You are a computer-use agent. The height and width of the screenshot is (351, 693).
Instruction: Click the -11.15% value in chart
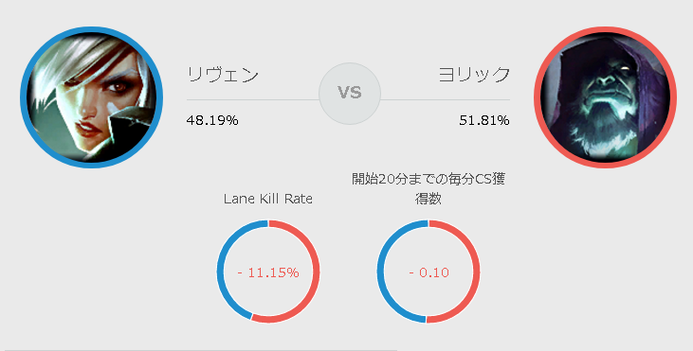[268, 272]
